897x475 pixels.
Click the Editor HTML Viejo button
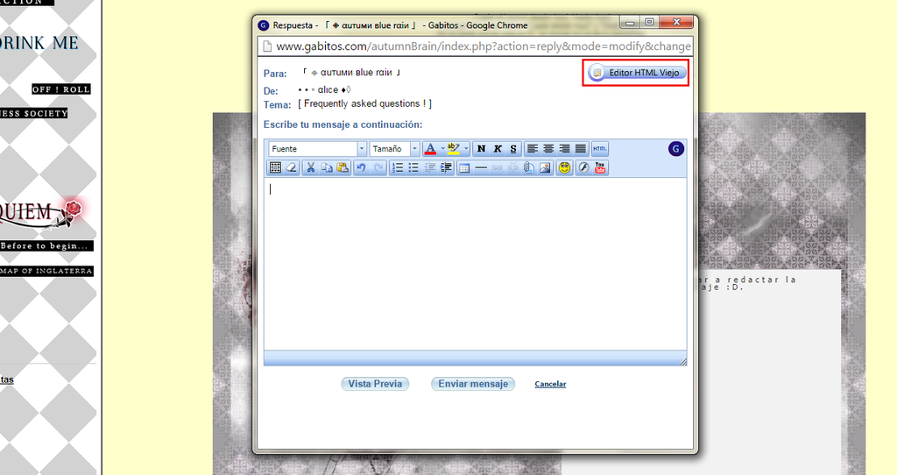[637, 73]
